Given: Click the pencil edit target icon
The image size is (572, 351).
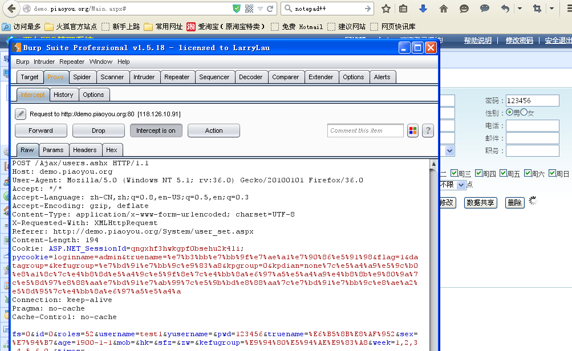Looking at the screenshot, I should [21, 114].
